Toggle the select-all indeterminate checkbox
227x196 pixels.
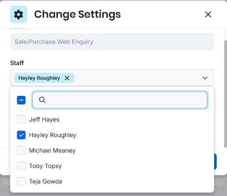pyautogui.click(x=21, y=100)
